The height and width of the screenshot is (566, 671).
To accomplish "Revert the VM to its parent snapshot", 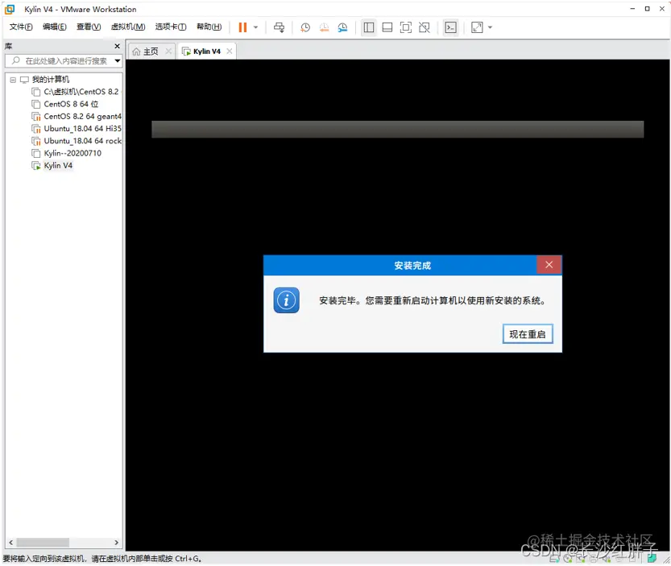I will [x=323, y=27].
